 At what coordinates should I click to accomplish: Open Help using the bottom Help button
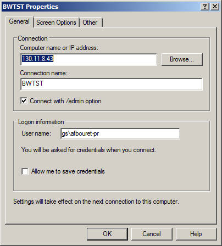(196, 234)
